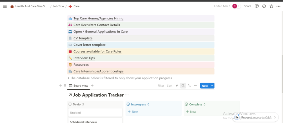Viewport: 283px width, 123px height.
Task: View page history clock icon
Action: (x=264, y=6)
